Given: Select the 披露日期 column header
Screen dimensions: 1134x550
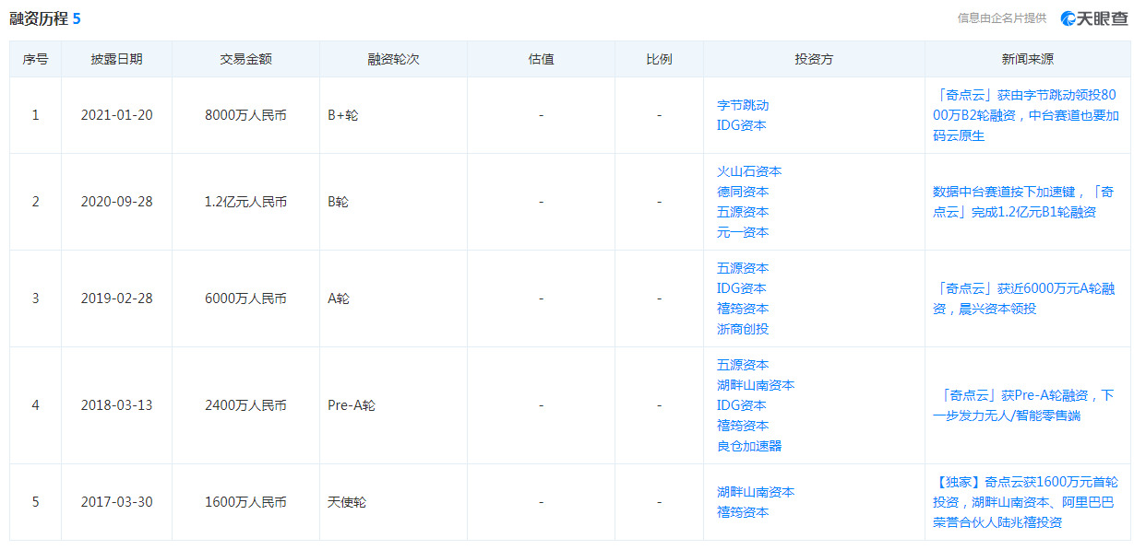Looking at the screenshot, I should 117,59.
